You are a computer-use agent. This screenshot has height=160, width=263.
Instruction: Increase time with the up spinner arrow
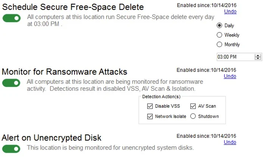coord(258,56)
